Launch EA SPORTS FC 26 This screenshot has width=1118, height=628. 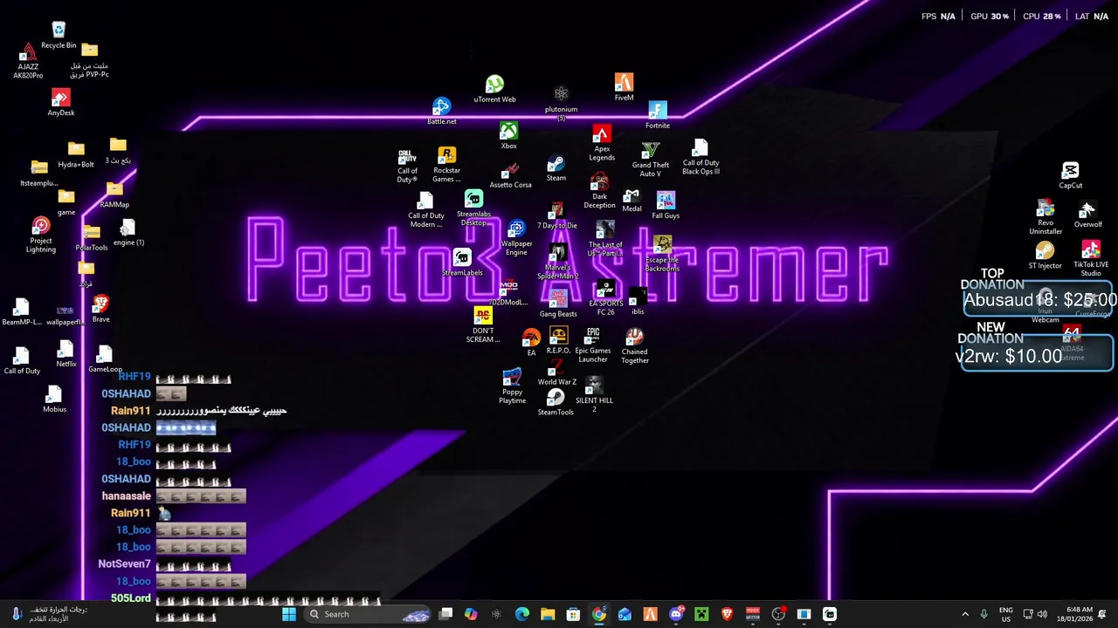(605, 297)
